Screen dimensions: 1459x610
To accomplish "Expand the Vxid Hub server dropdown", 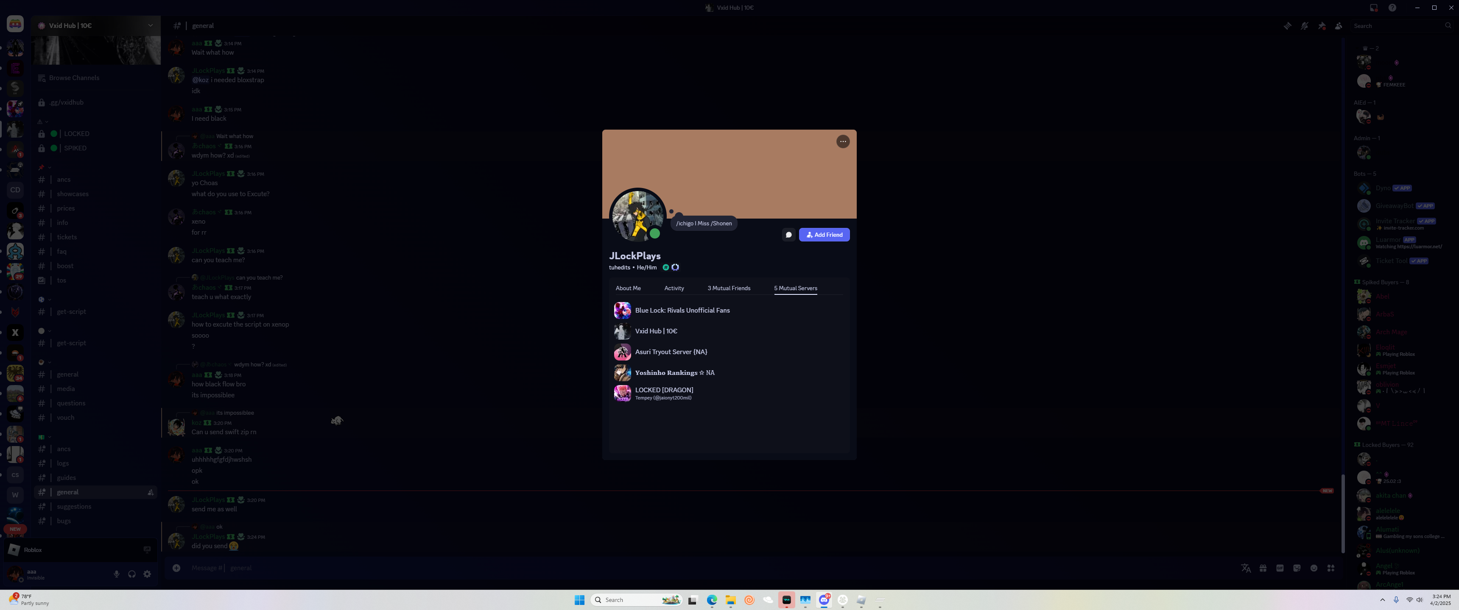I will [x=150, y=25].
